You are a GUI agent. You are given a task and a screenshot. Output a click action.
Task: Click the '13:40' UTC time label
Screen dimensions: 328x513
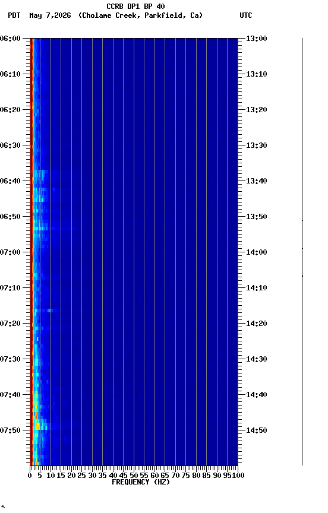click(257, 181)
